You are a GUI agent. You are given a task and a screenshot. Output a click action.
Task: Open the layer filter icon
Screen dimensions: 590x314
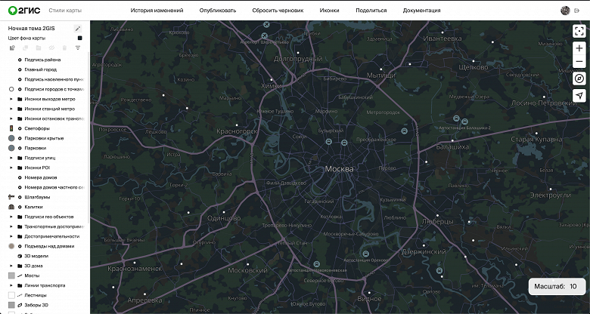(x=77, y=48)
